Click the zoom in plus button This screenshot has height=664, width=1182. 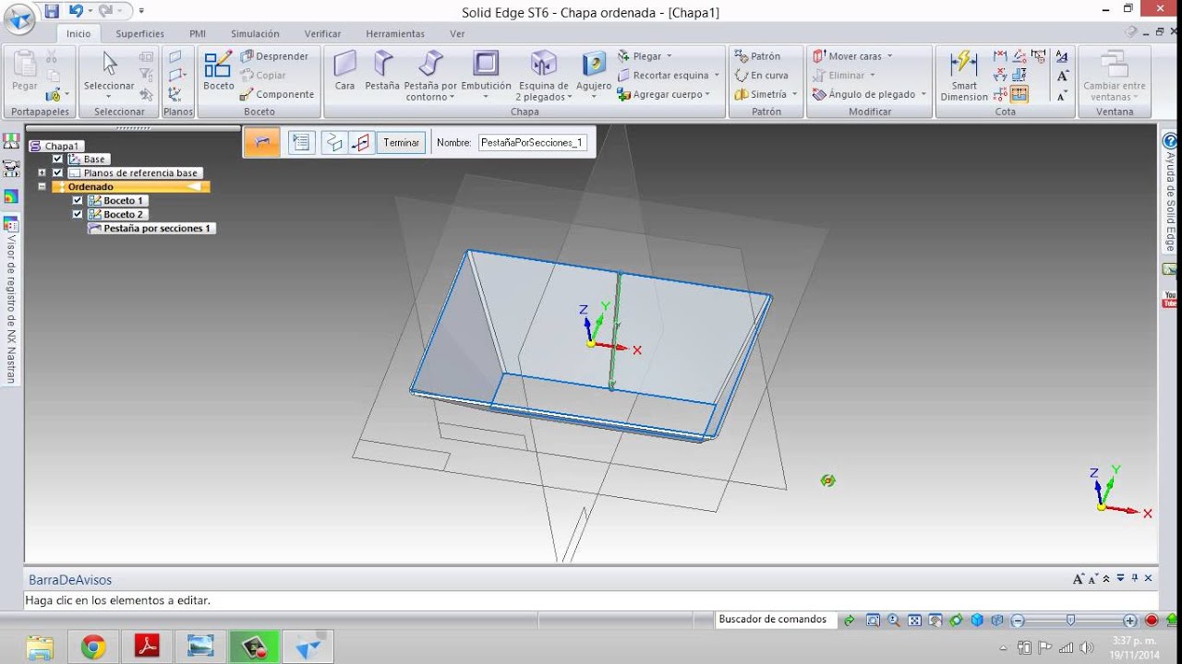click(x=1129, y=621)
